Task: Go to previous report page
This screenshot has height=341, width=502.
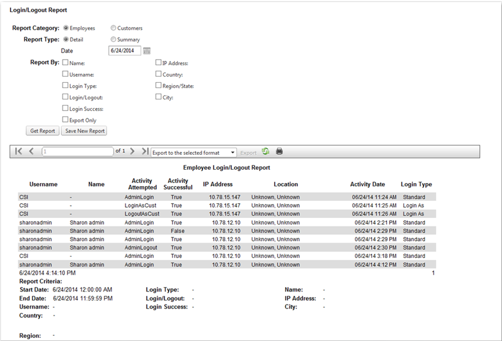Action: [x=31, y=152]
